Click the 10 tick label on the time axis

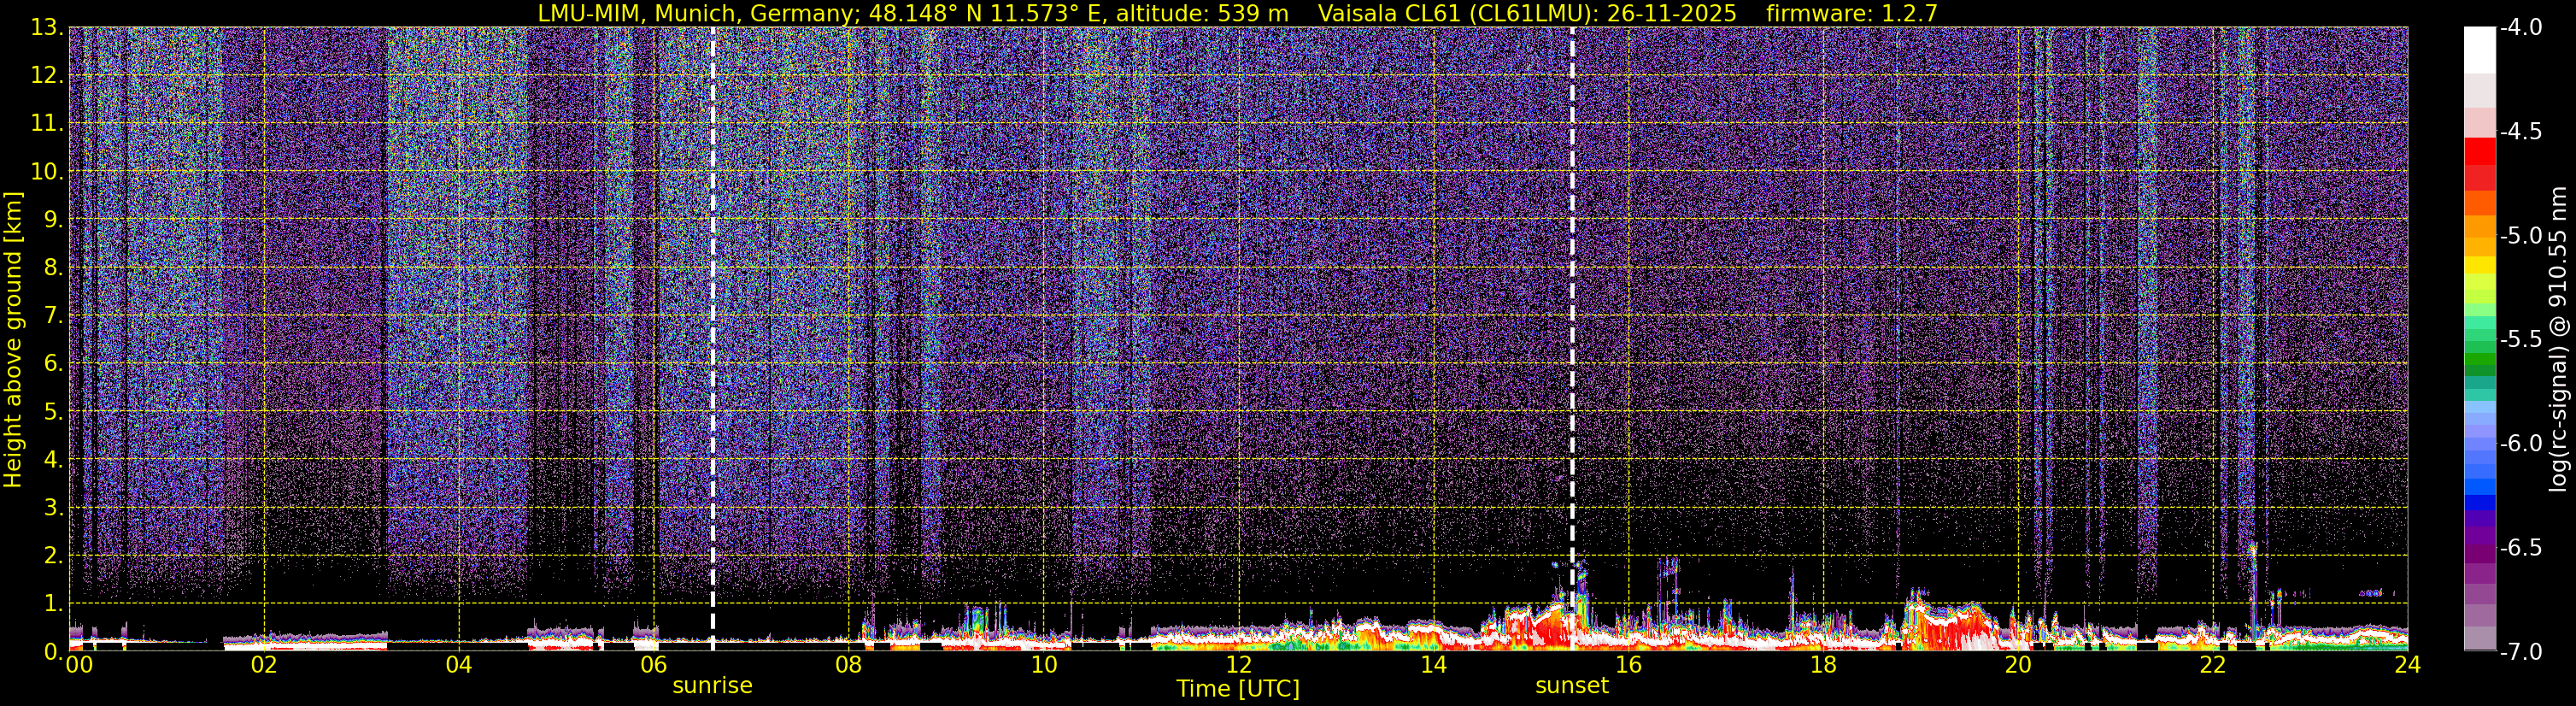pyautogui.click(x=1043, y=665)
